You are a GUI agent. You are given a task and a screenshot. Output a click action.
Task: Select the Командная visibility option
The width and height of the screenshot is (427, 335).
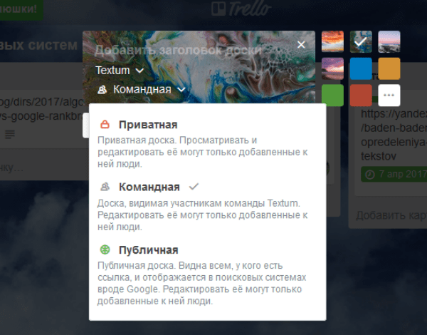[207, 207]
